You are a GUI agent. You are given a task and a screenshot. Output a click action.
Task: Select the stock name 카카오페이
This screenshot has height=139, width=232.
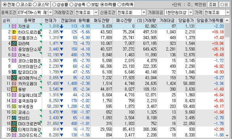(28, 84)
